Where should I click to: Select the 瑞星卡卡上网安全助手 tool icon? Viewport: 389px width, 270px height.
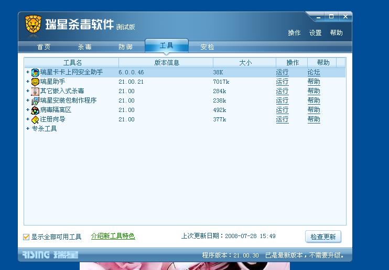35,73
